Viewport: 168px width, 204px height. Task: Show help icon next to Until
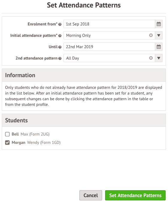click(x=60, y=47)
